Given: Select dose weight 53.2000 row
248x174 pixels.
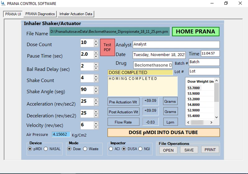Looking at the screenshot, I should 200,99.
